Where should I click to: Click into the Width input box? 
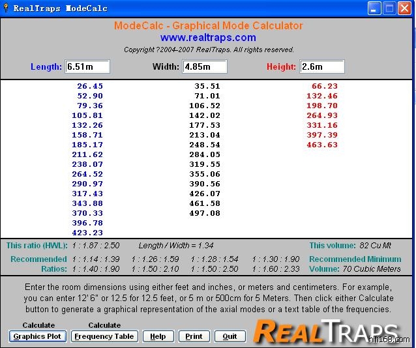[x=205, y=66]
